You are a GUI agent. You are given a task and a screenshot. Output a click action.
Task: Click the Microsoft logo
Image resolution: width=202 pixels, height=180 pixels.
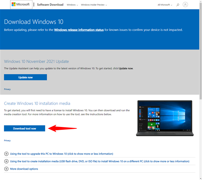point(21,4)
